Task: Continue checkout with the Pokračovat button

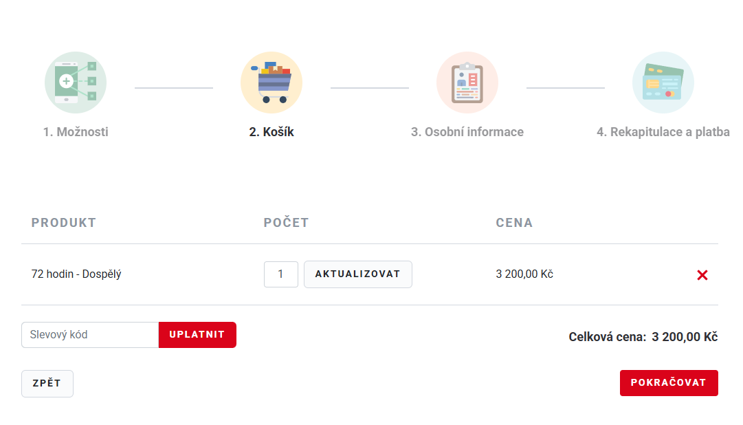Action: pos(669,383)
